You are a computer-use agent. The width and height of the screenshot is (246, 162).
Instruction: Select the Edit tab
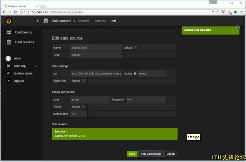click(x=114, y=21)
